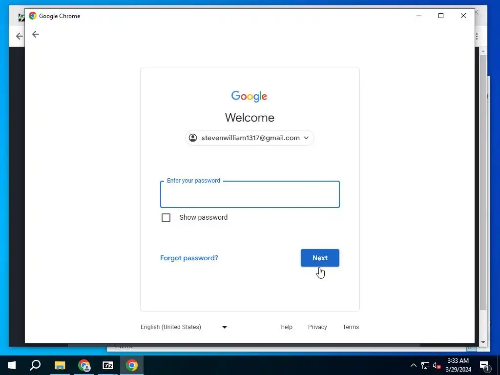Open the Windows Start menu
This screenshot has width=500, height=375.
click(12, 365)
